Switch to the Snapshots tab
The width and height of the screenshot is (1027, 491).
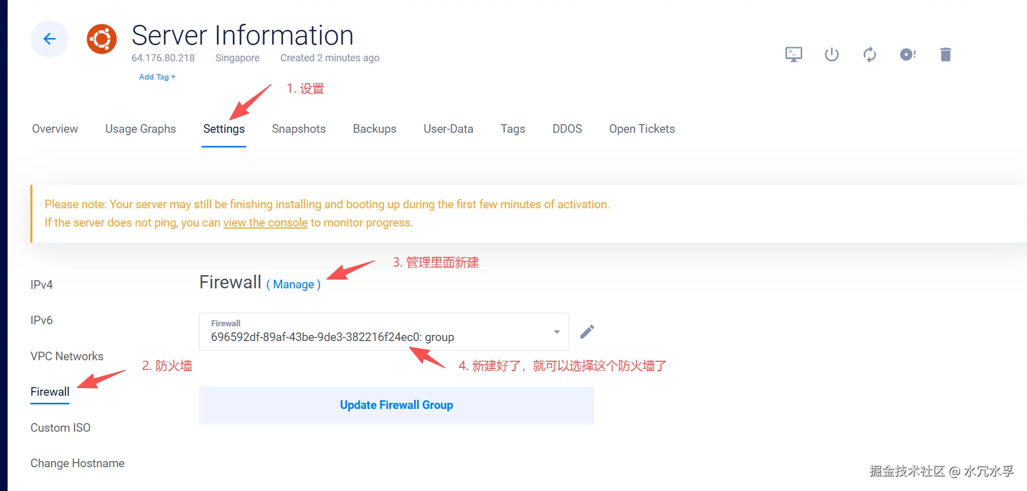(x=299, y=129)
